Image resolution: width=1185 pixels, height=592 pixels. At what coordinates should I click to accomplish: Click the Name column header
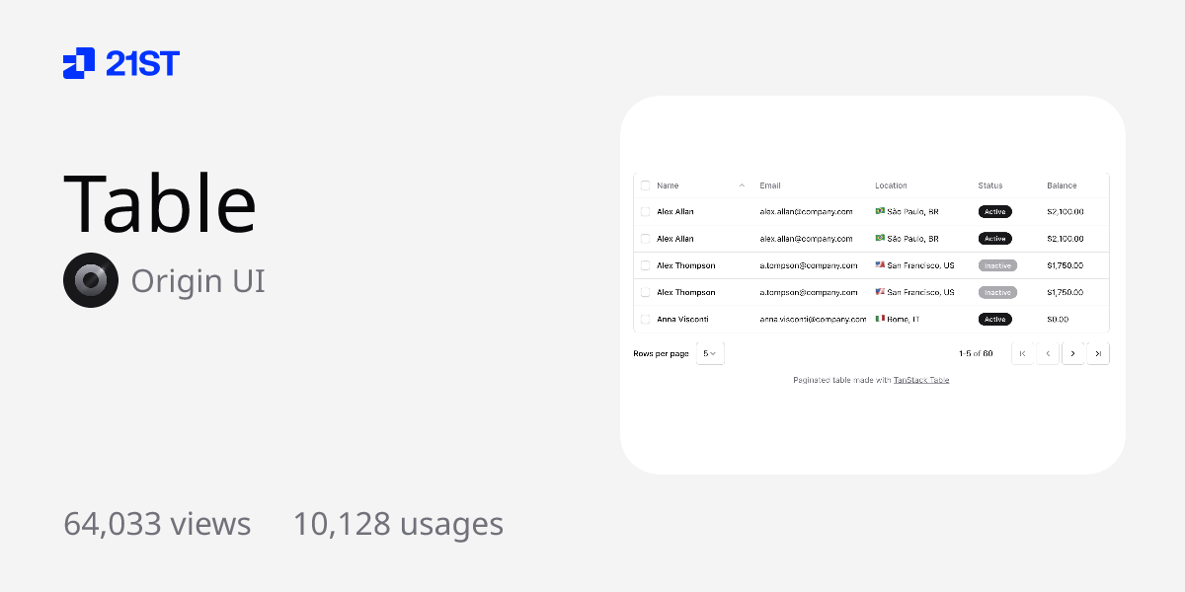coord(668,185)
